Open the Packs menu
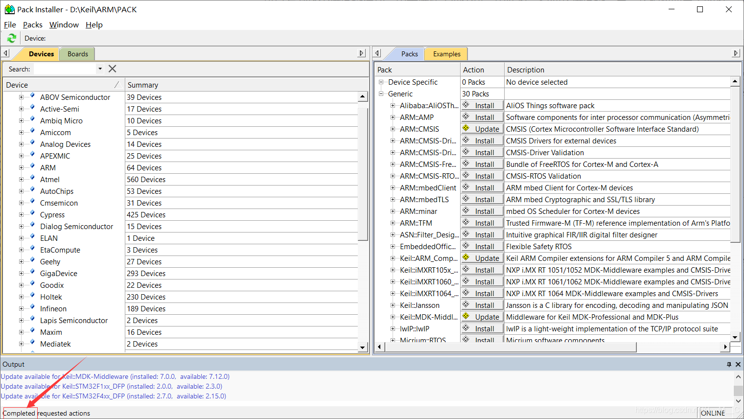 (x=33, y=24)
